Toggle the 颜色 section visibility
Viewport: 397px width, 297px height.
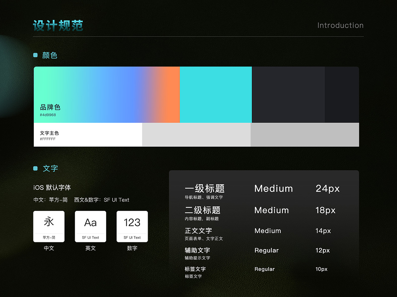tap(50, 55)
